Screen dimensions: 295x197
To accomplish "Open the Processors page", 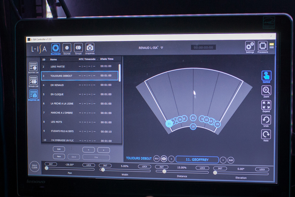I will (x=263, y=46).
